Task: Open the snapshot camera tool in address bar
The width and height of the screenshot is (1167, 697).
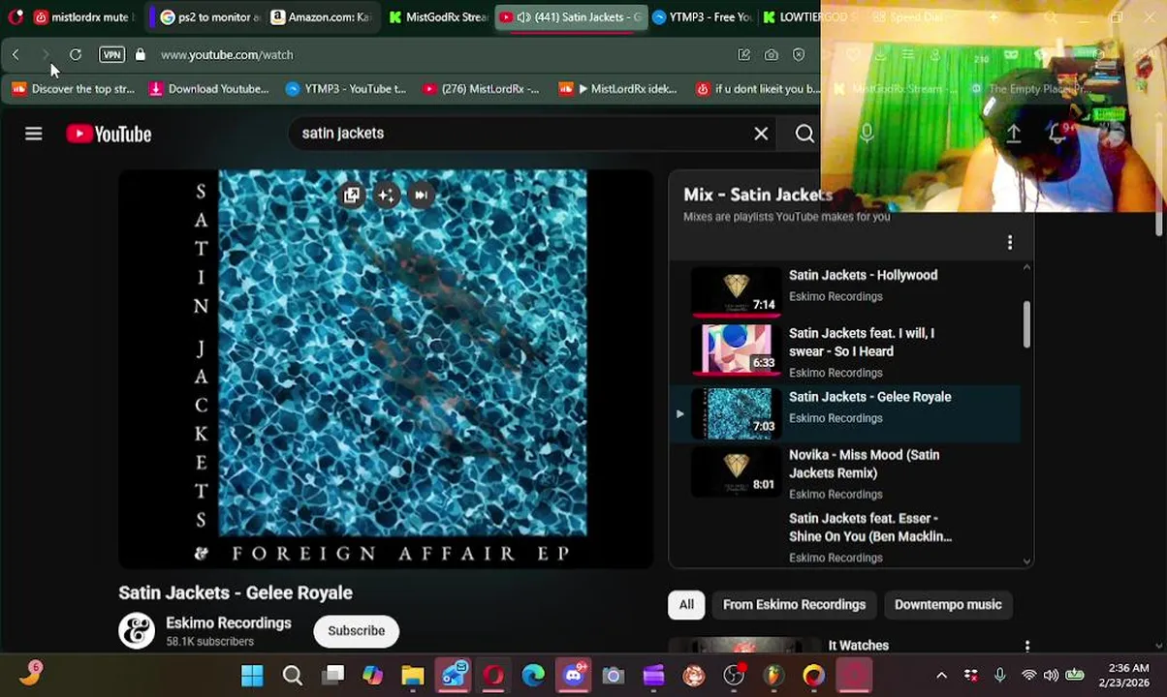Action: (772, 55)
